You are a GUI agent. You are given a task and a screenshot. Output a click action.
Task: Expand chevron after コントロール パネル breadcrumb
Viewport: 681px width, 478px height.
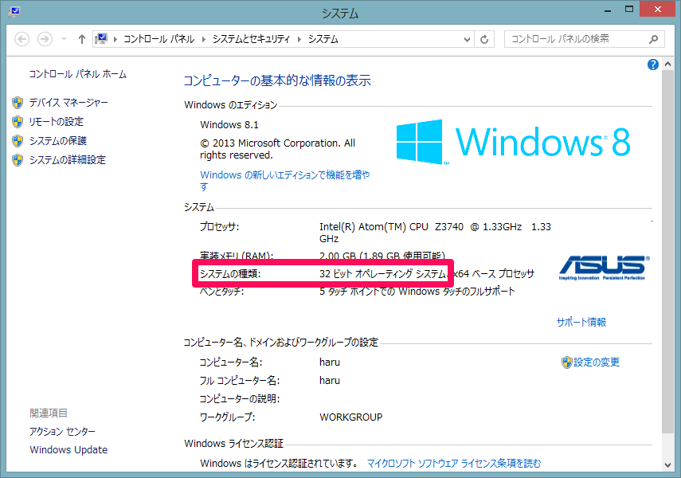point(203,40)
